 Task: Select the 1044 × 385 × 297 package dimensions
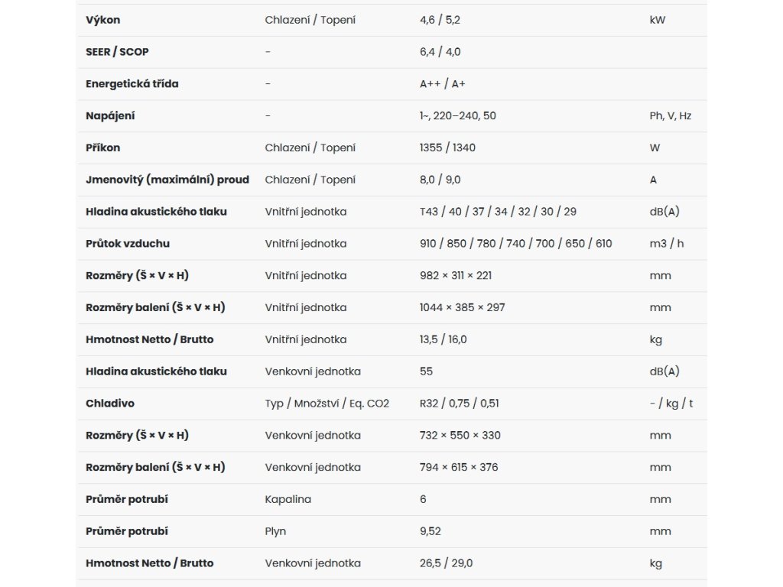click(x=463, y=307)
